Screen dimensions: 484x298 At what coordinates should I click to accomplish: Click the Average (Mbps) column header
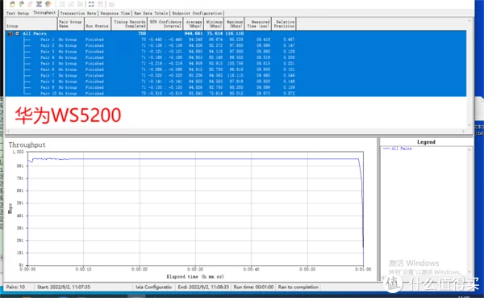194,23
